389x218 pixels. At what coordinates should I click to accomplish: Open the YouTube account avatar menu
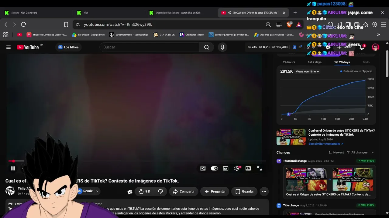point(376,47)
